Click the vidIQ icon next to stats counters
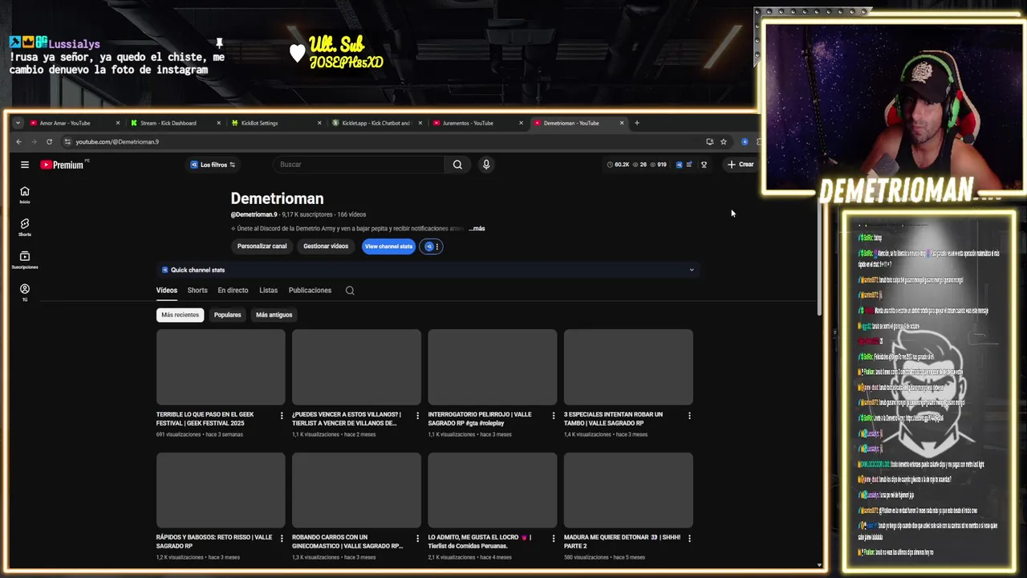This screenshot has height=578, width=1027. [x=679, y=165]
